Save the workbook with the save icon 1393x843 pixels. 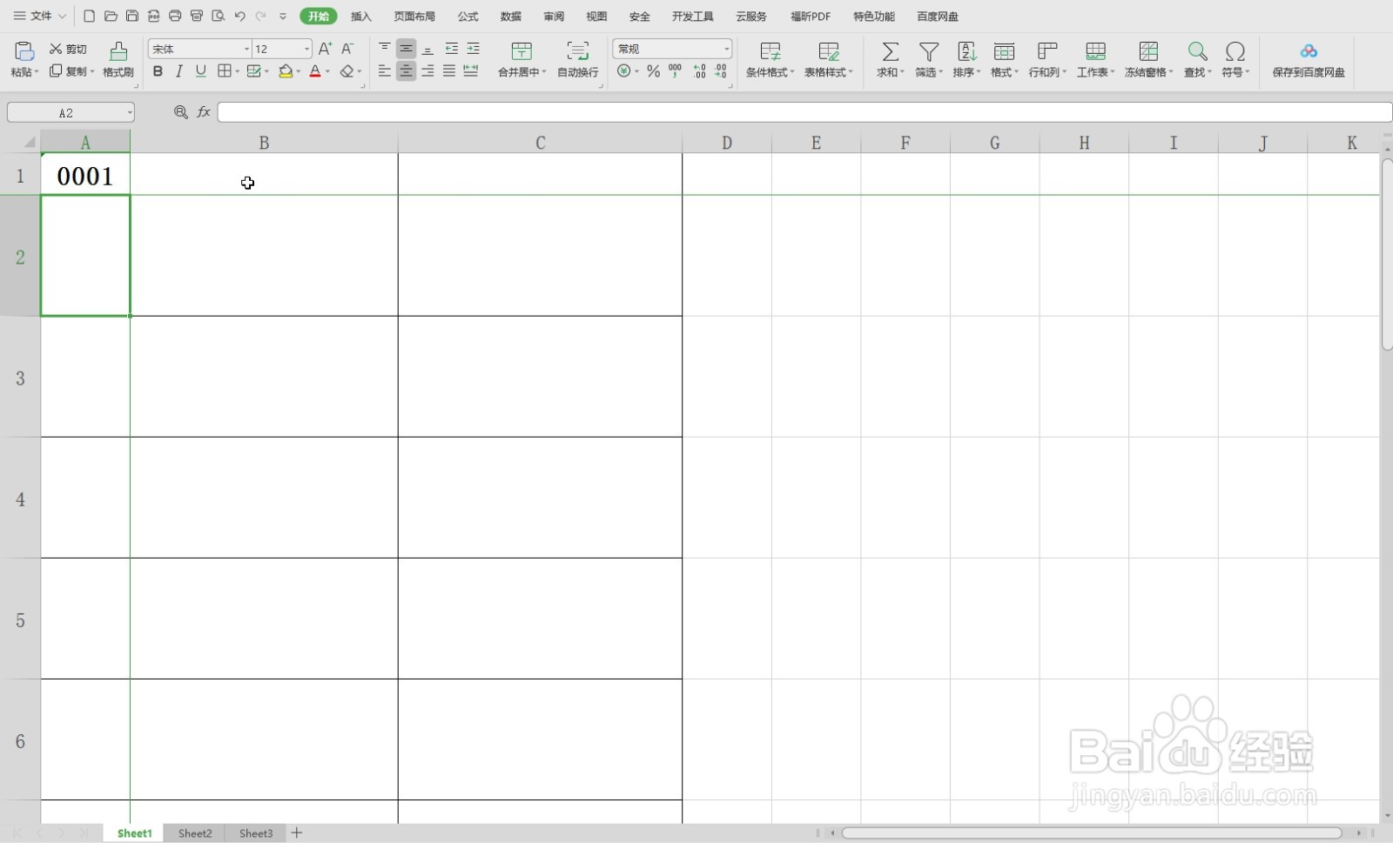[x=132, y=16]
